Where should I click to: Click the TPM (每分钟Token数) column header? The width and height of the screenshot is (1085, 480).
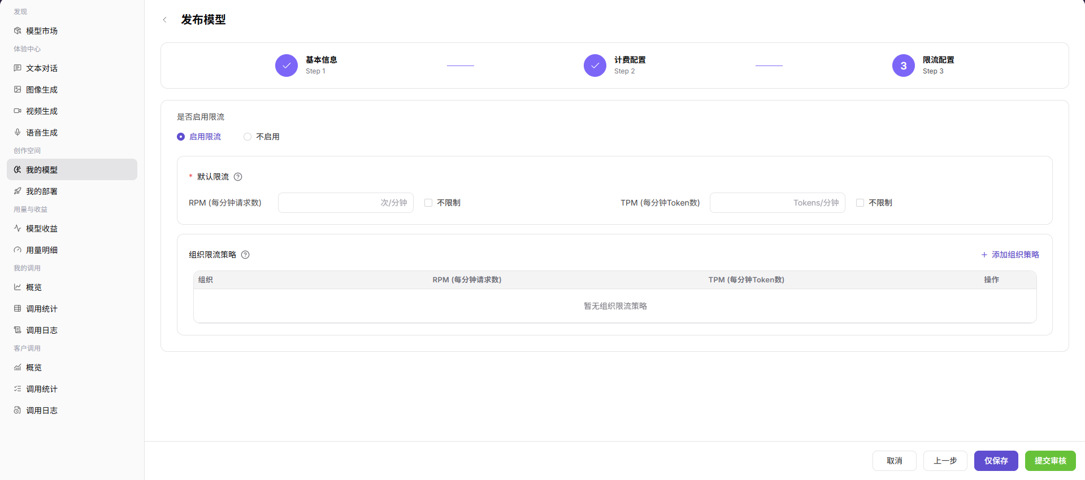tap(747, 280)
